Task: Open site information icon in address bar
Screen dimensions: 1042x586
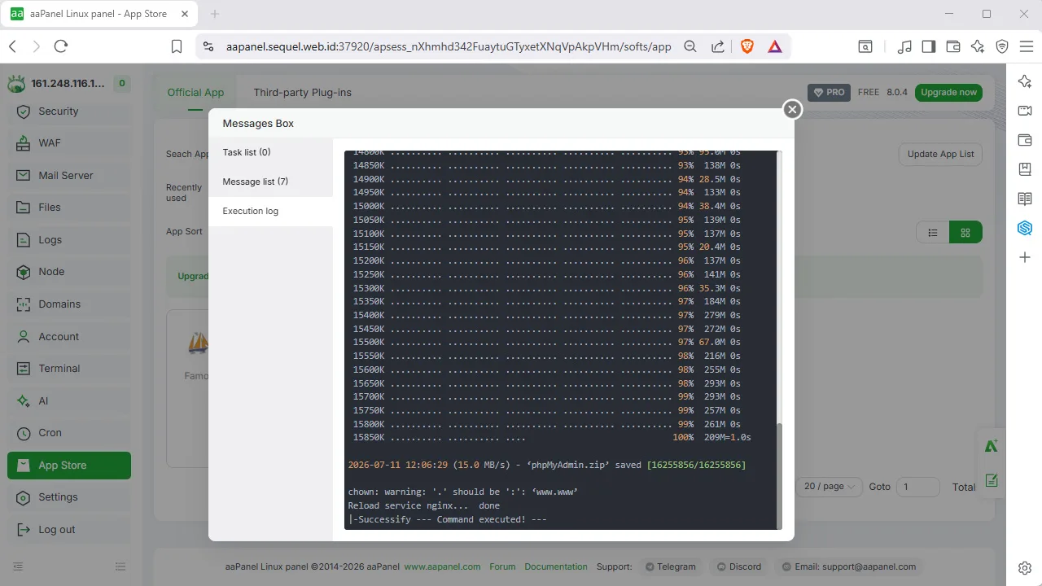Action: [208, 46]
